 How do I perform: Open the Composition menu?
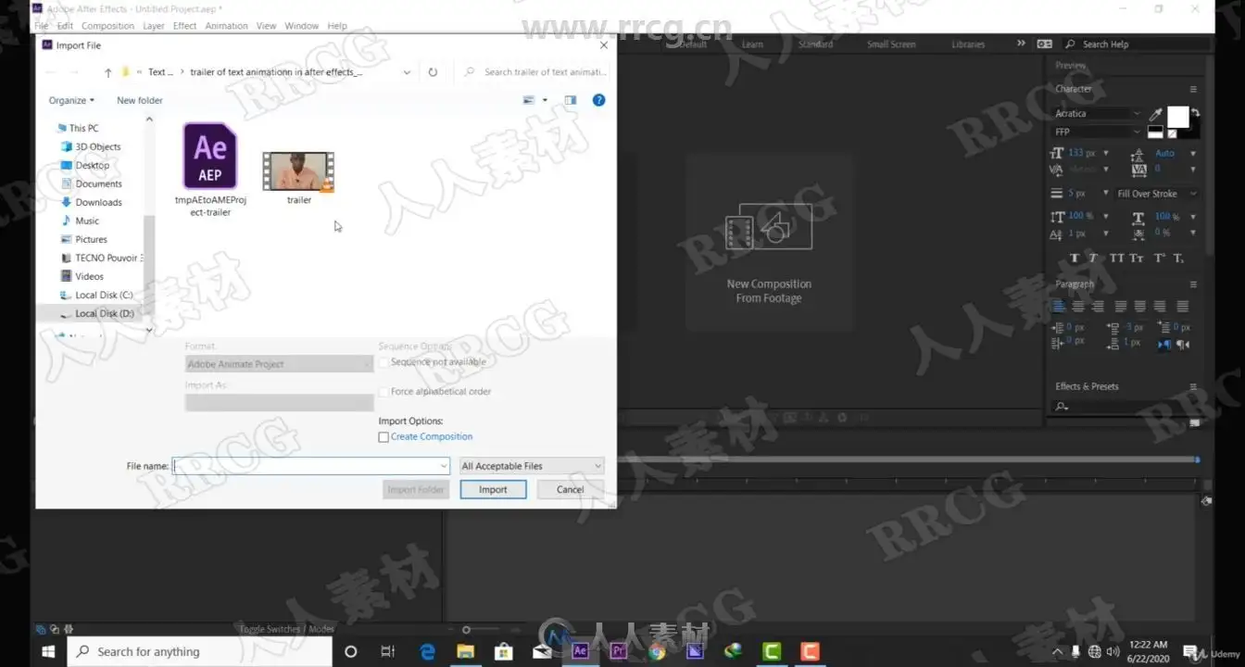[107, 26]
